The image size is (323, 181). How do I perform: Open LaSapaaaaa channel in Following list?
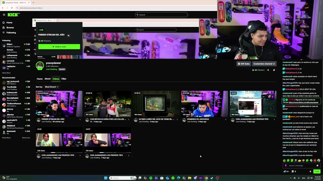(16, 56)
